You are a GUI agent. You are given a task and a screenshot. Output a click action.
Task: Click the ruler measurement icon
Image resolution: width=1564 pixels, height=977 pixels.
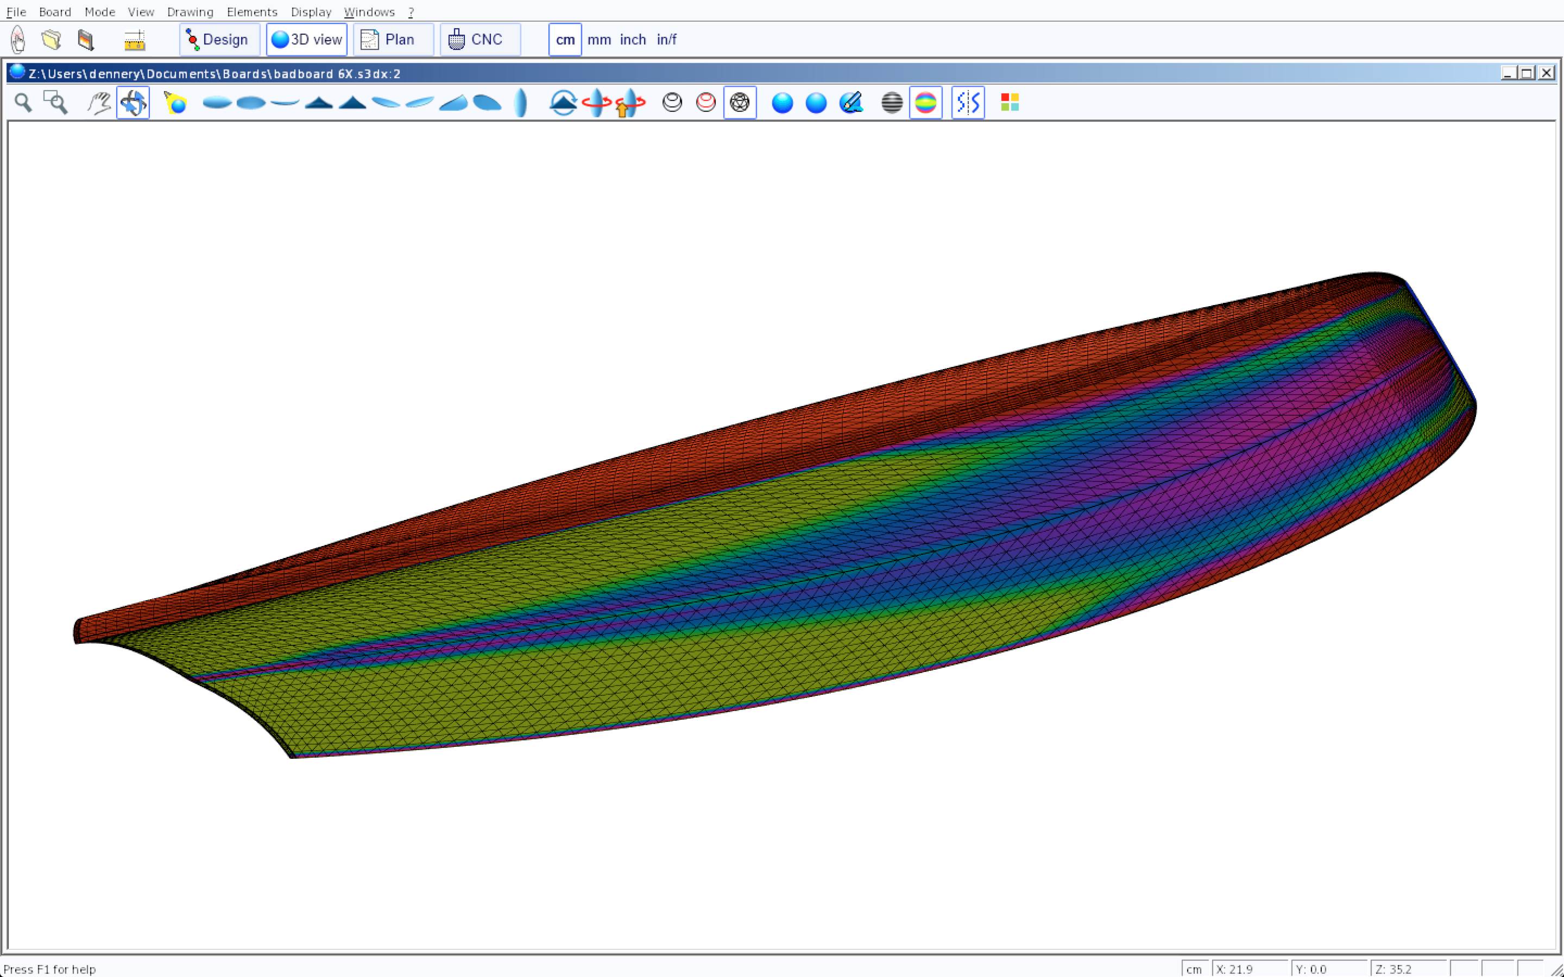coord(135,40)
